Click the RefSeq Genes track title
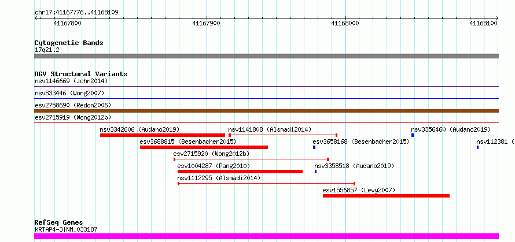Viewport: 515px width, 242px height. [59, 223]
